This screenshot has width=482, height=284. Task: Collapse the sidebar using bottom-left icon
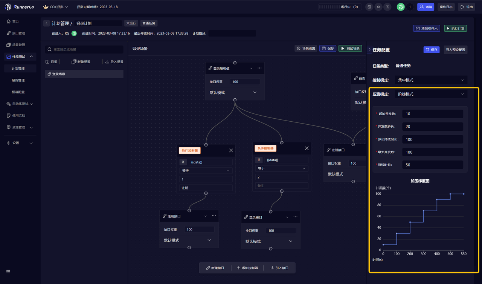click(8, 272)
